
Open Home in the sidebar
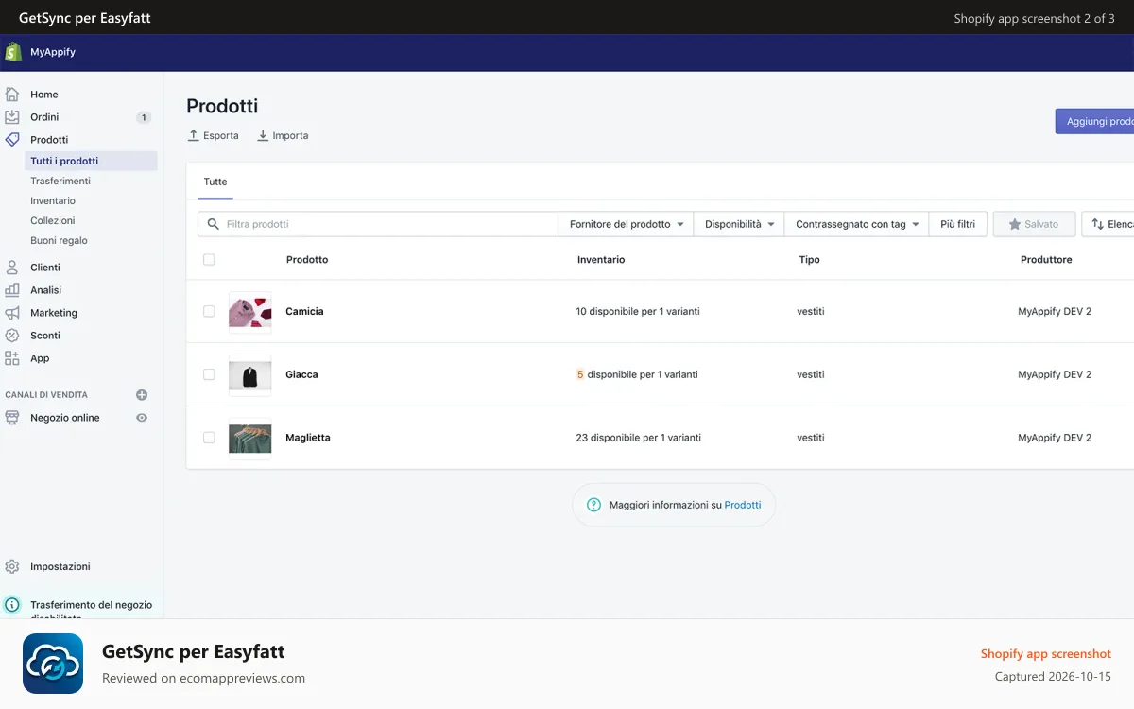pyautogui.click(x=44, y=95)
